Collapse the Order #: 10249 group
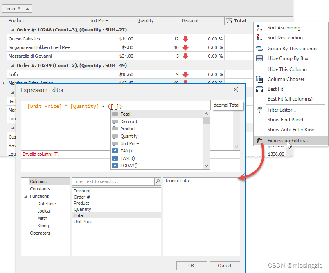The width and height of the screenshot is (329, 273). (x=12, y=65)
